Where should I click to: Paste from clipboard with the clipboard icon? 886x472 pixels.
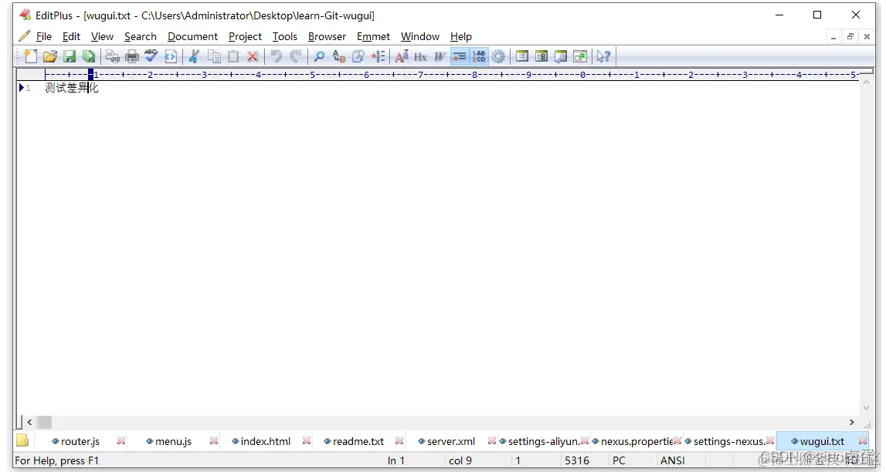pos(233,56)
